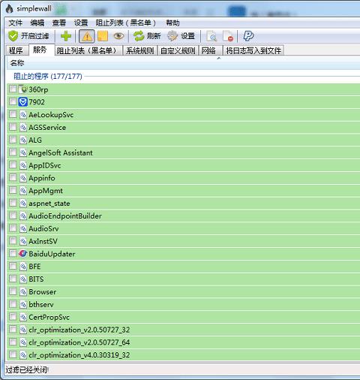This screenshot has width=360, height=380.
Task: Open the 阻止列表（黑名单）menu
Action: [x=126, y=23]
